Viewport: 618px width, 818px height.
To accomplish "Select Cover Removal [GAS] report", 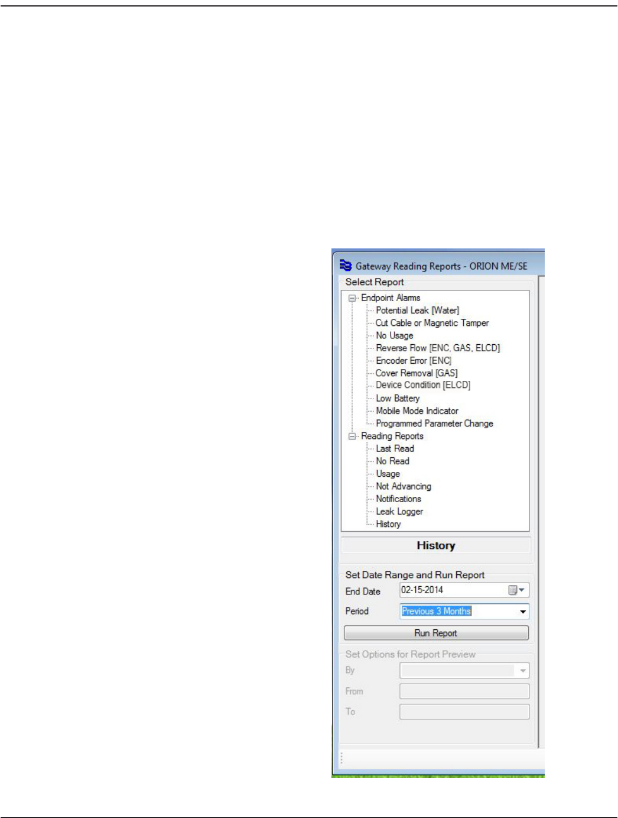I will (417, 373).
